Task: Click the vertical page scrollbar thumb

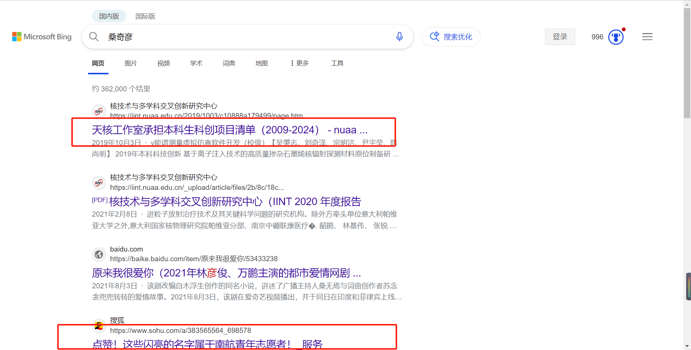Action: coord(687,63)
